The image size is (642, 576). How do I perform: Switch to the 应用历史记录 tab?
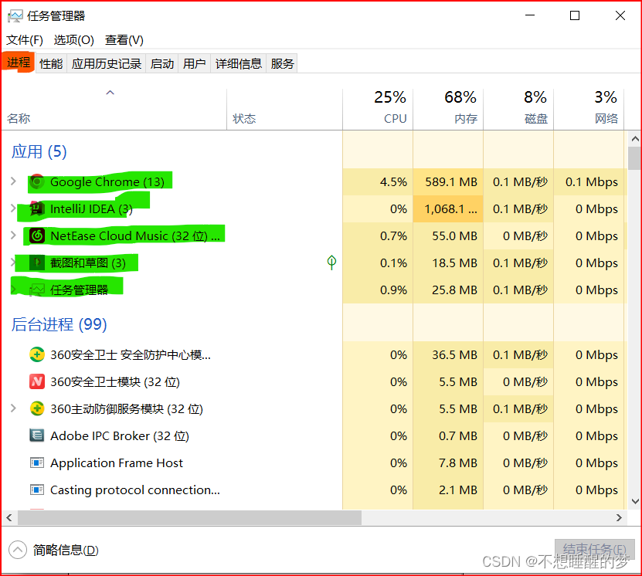point(107,63)
